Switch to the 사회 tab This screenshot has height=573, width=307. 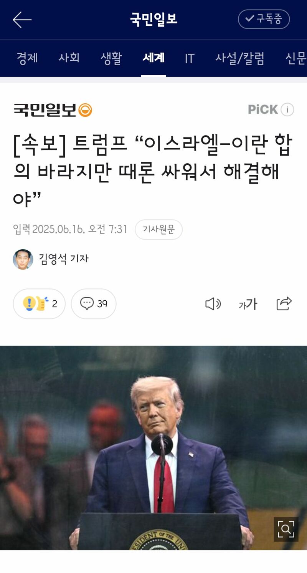pyautogui.click(x=69, y=58)
